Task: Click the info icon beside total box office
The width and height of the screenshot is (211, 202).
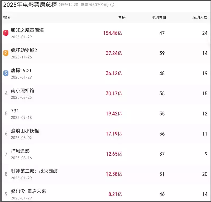Action: pos(112,5)
